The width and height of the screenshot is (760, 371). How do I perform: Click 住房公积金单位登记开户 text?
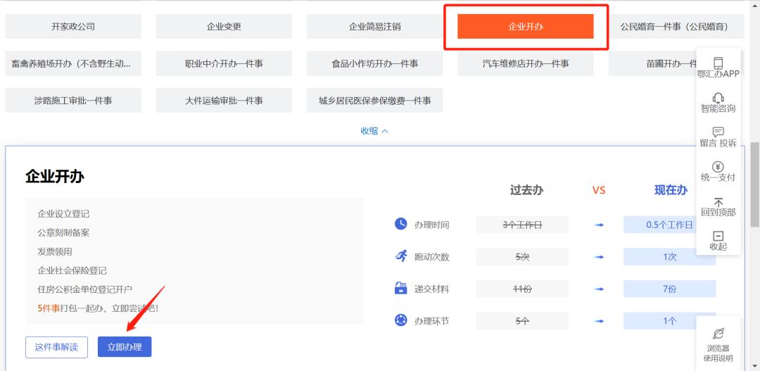click(x=85, y=289)
